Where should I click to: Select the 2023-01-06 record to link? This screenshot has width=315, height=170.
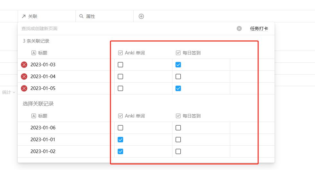point(43,128)
